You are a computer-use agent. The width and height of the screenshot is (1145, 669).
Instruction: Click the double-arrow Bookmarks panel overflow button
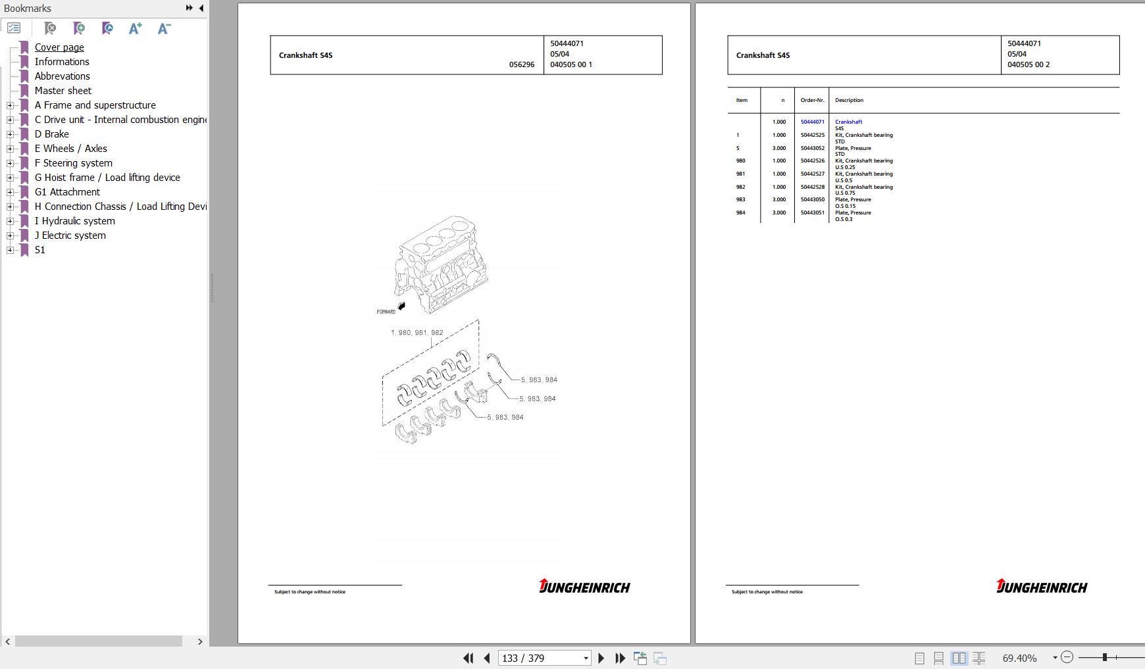[190, 8]
